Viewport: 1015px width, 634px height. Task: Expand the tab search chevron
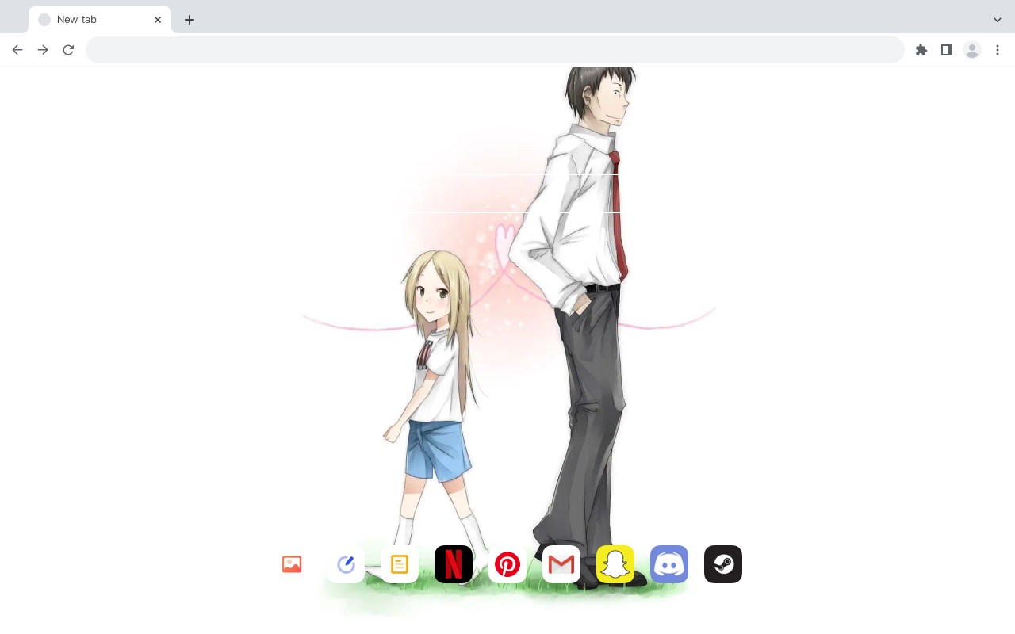point(998,20)
